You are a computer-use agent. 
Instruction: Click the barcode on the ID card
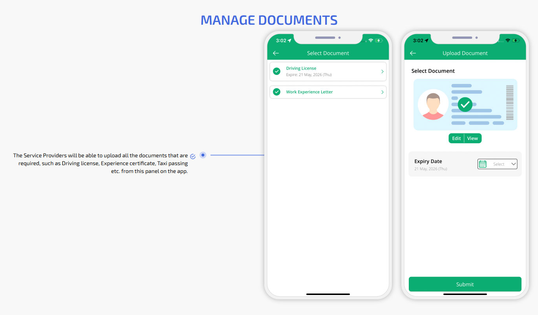tap(510, 102)
